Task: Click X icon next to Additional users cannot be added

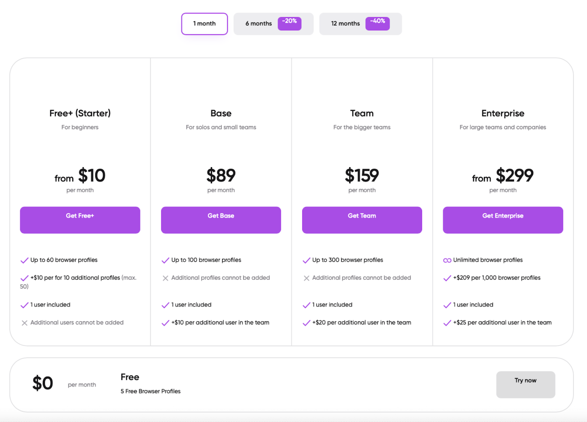Action: [24, 323]
